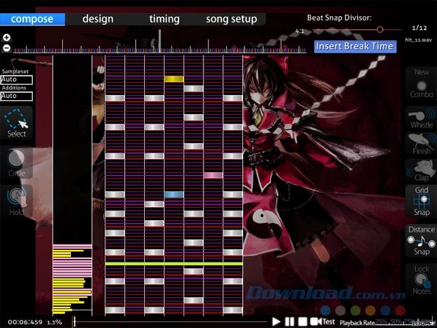Viewport: 437px width, 328px height.
Task: Click the gray combo color circle
Action: pos(340,310)
